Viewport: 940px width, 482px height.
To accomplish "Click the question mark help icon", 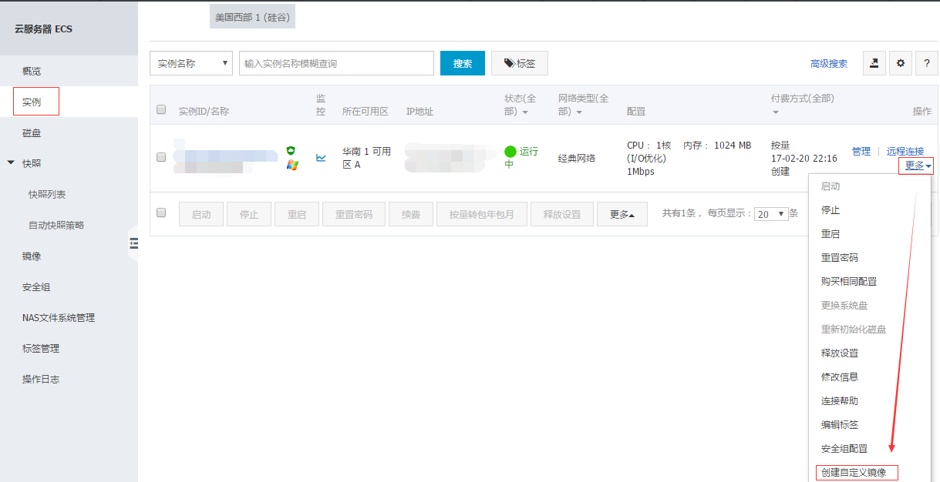I will tap(926, 63).
